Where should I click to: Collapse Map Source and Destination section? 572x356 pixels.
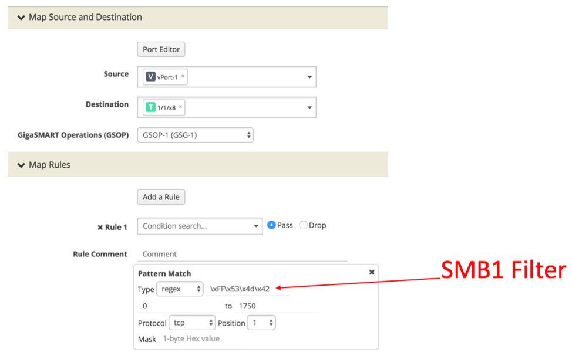click(21, 18)
